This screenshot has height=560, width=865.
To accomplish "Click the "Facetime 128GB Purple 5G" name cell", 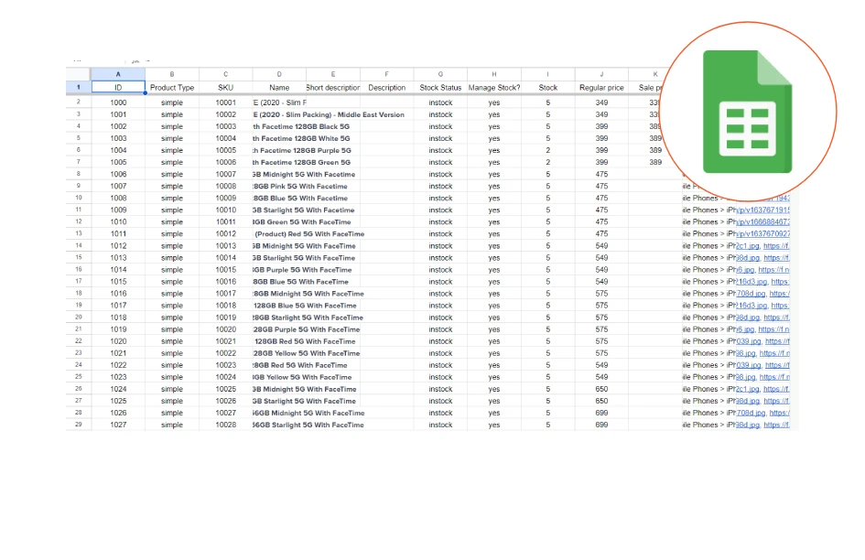I will (302, 150).
